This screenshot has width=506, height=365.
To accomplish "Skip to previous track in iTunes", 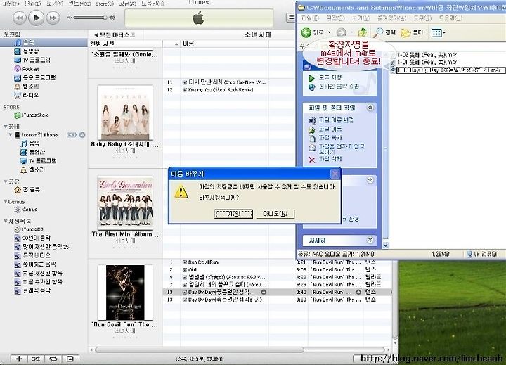I will 20,18.
